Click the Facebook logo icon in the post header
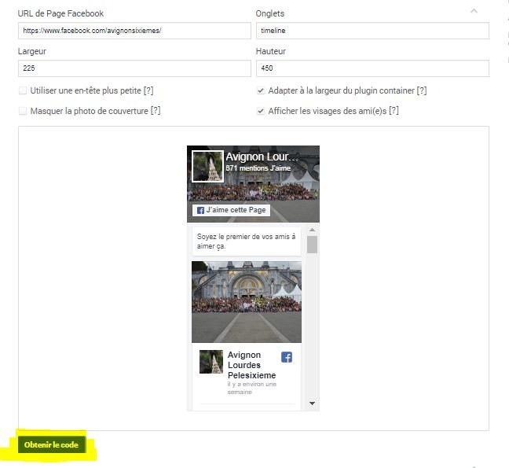The height and width of the screenshot is (468, 509). [x=286, y=357]
